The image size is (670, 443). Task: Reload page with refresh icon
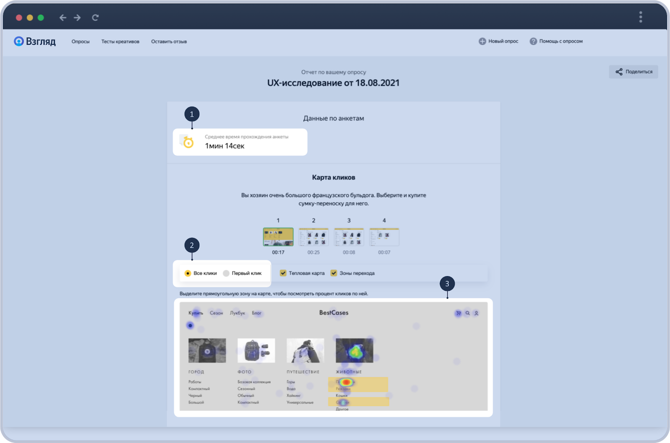coord(95,18)
